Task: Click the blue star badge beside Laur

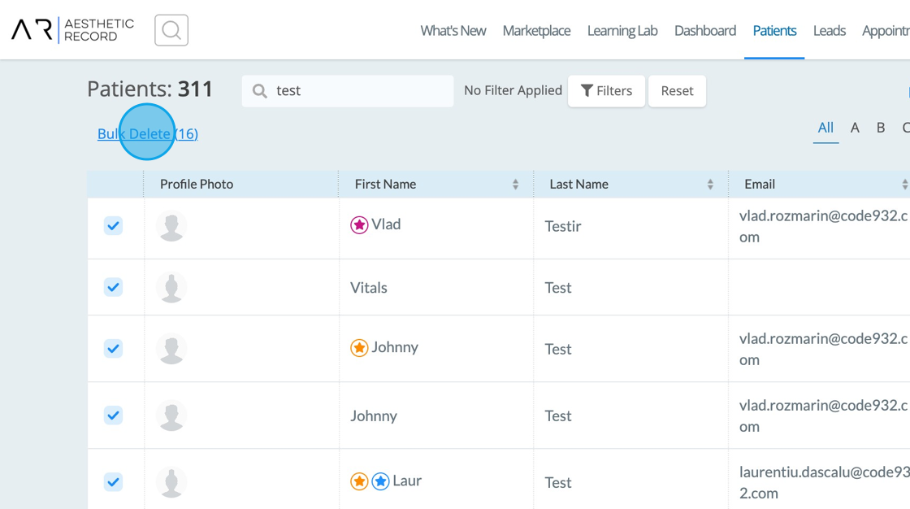Action: 380,481
